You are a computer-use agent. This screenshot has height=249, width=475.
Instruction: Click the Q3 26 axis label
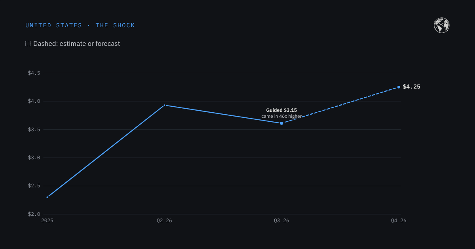pyautogui.click(x=281, y=221)
